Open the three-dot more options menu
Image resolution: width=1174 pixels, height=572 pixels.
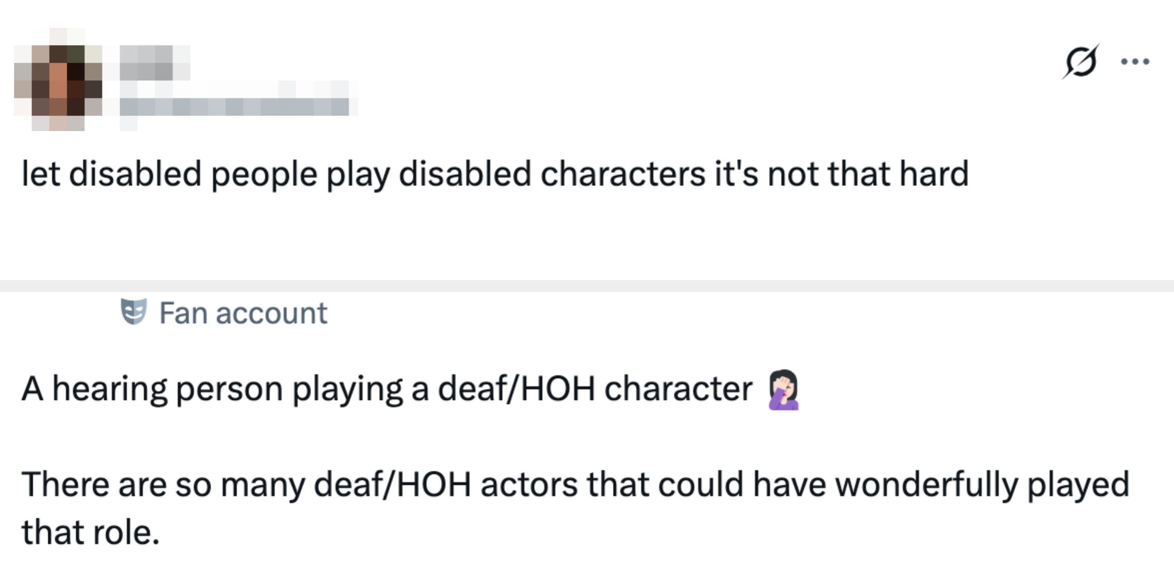(1135, 61)
